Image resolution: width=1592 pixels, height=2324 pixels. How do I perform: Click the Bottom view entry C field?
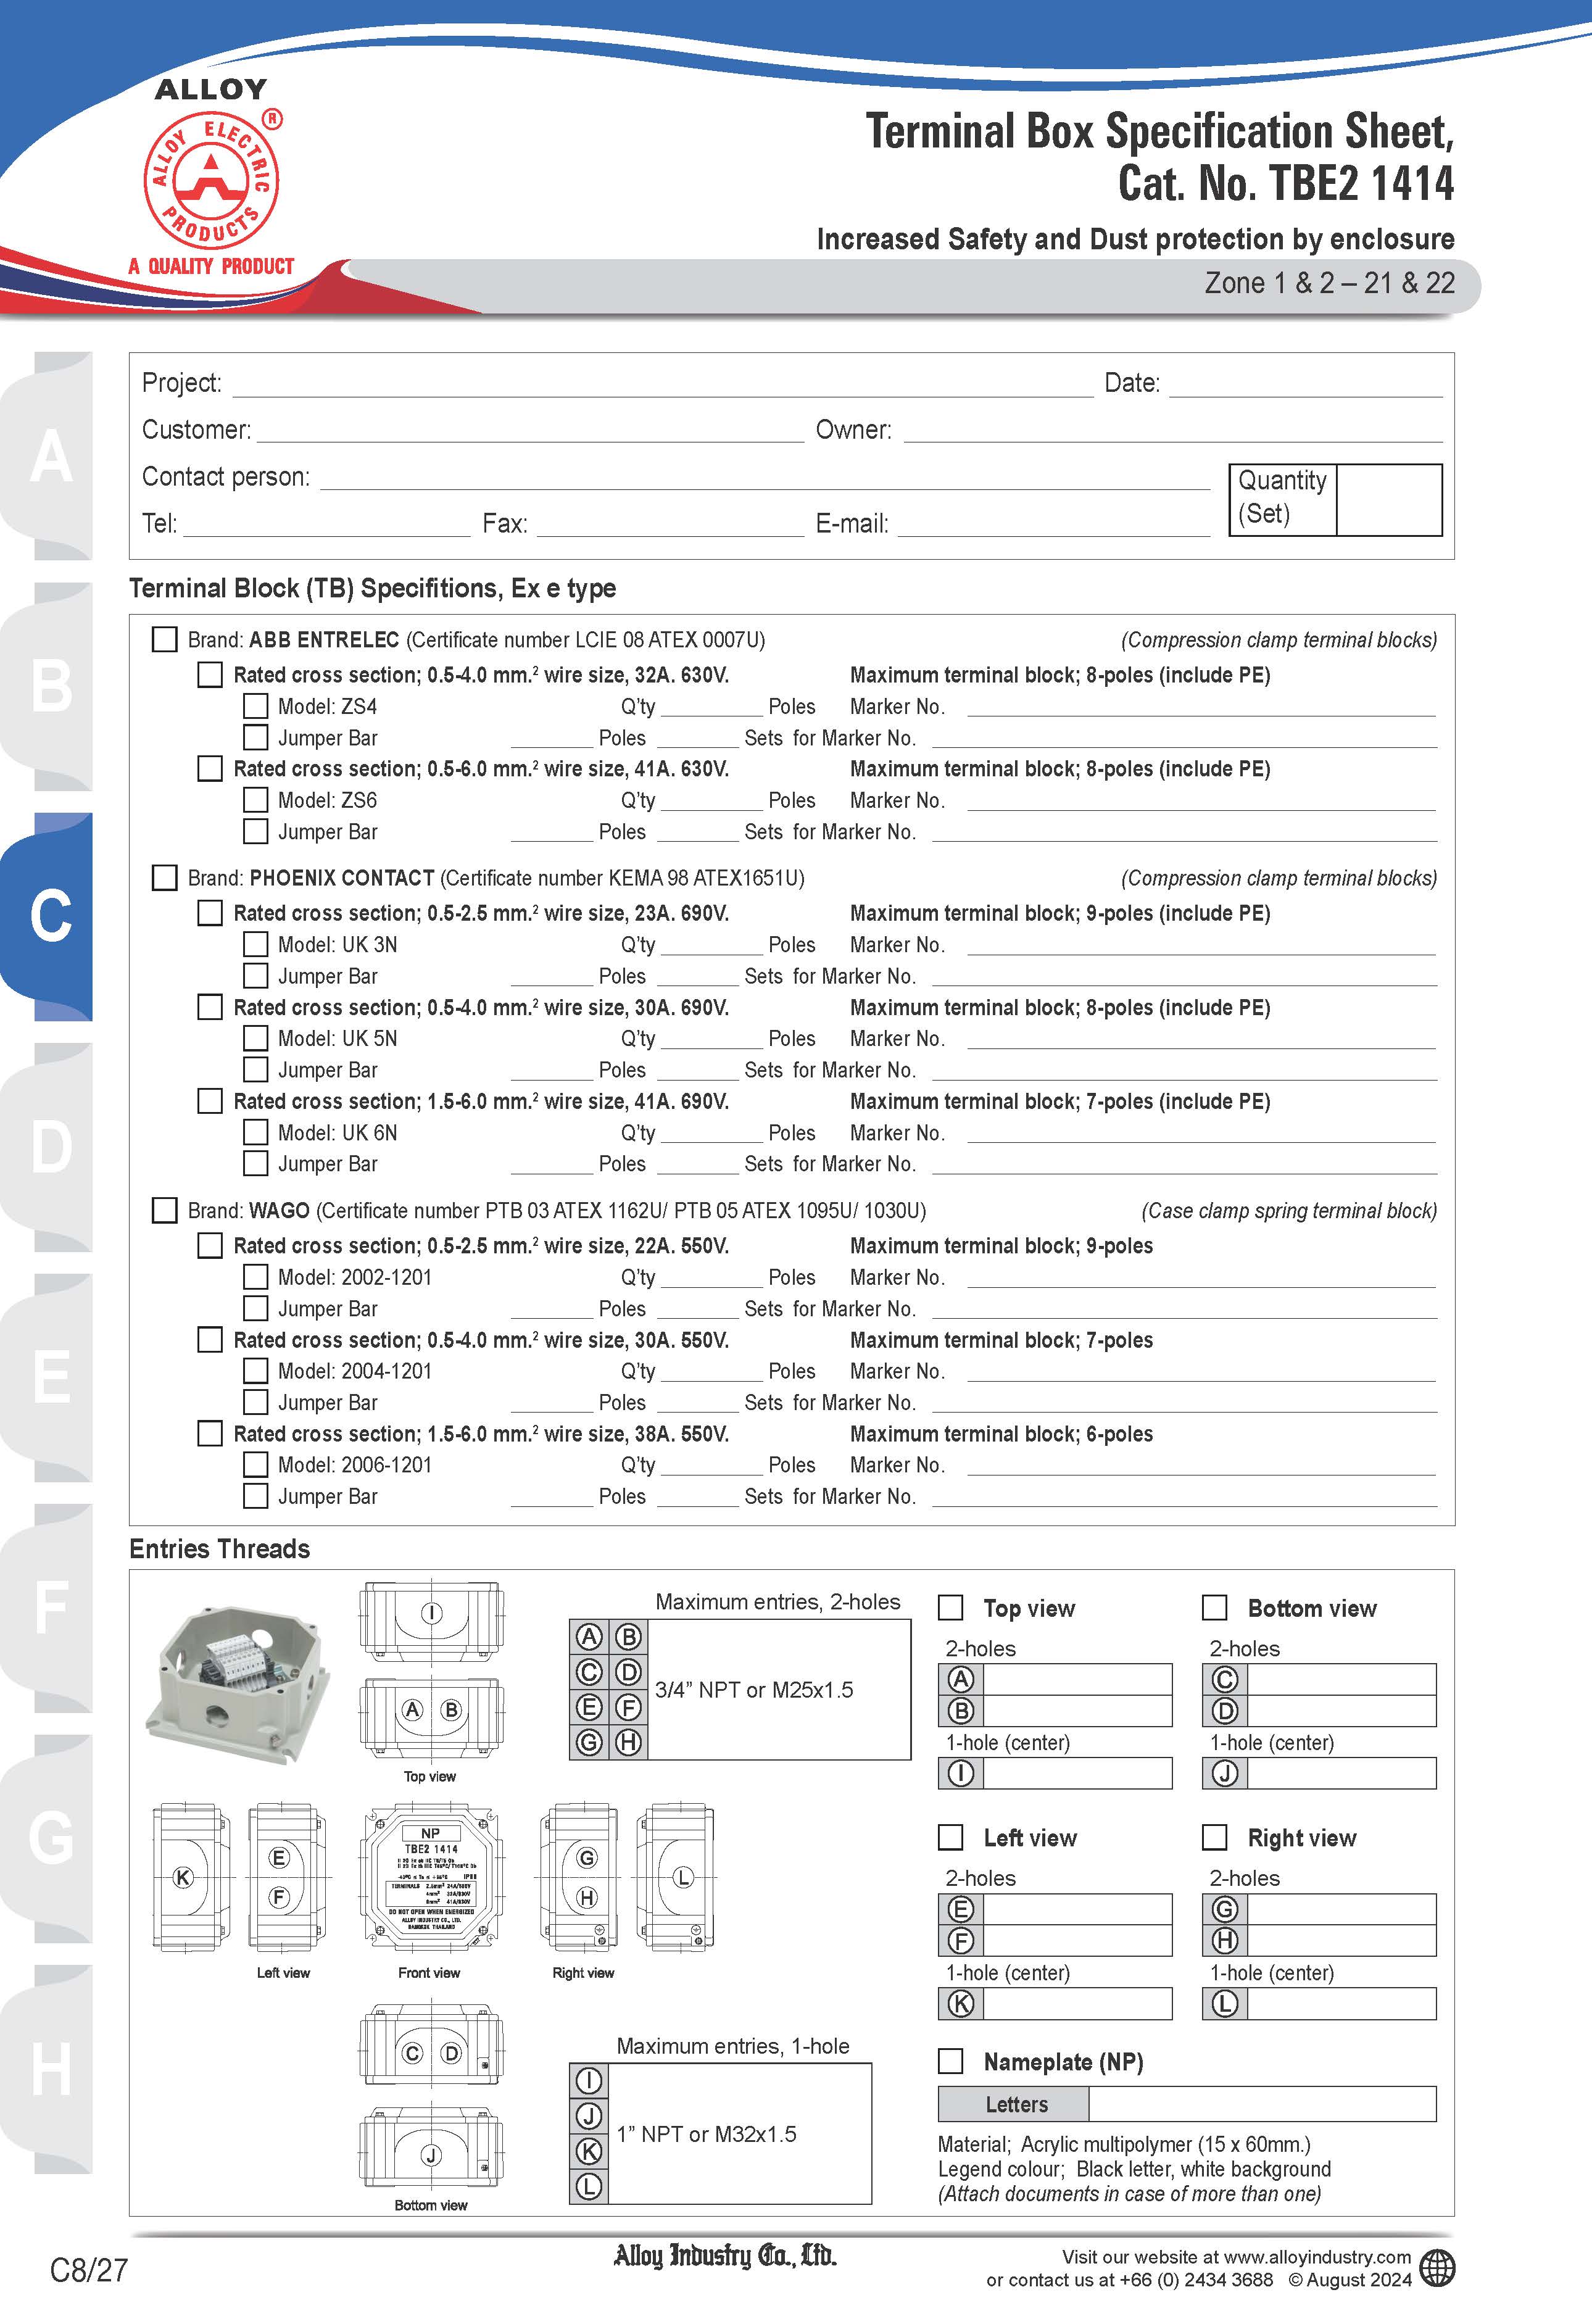point(1342,1679)
